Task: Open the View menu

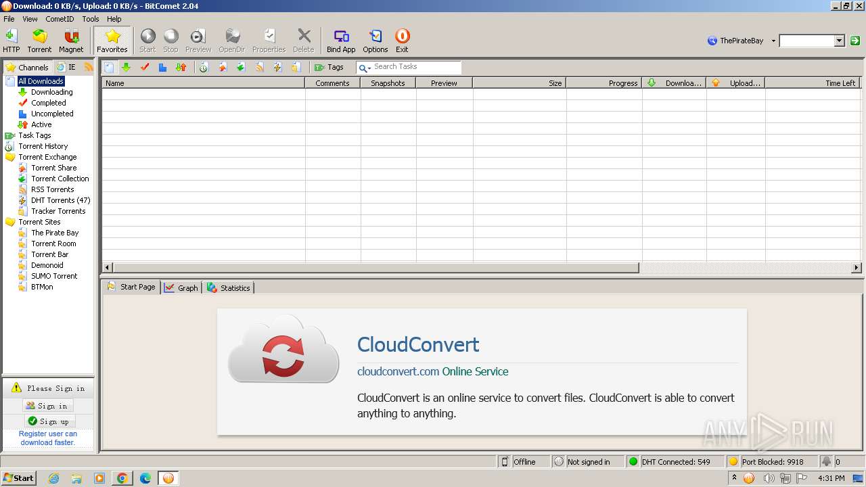Action: tap(30, 19)
